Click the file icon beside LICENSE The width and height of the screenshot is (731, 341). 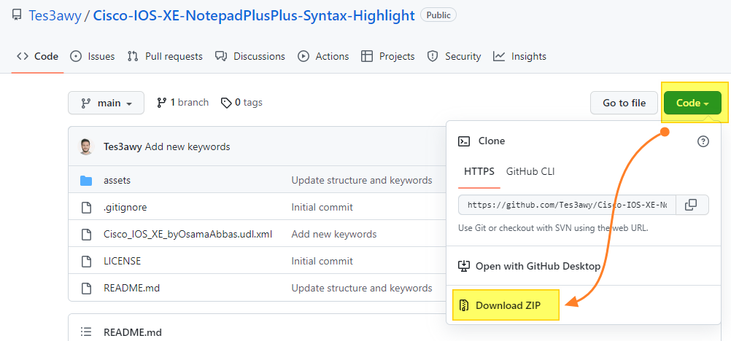(x=86, y=261)
